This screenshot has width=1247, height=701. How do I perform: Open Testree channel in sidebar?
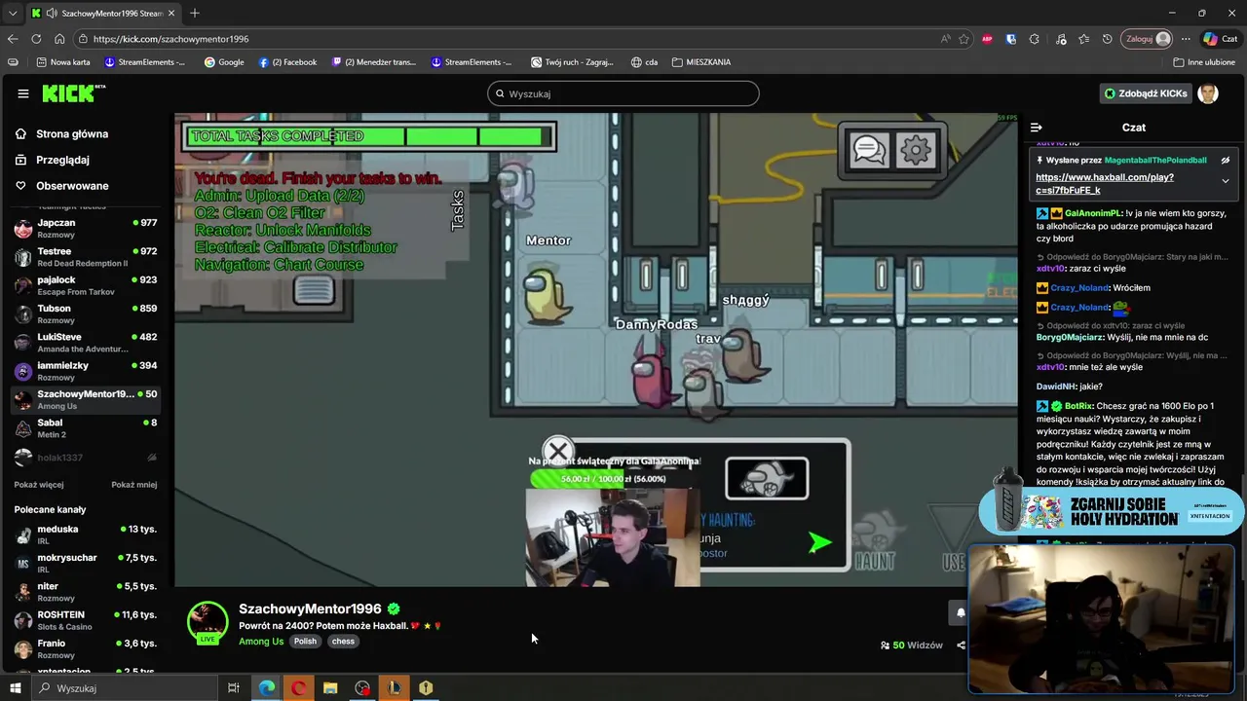pyautogui.click(x=86, y=257)
